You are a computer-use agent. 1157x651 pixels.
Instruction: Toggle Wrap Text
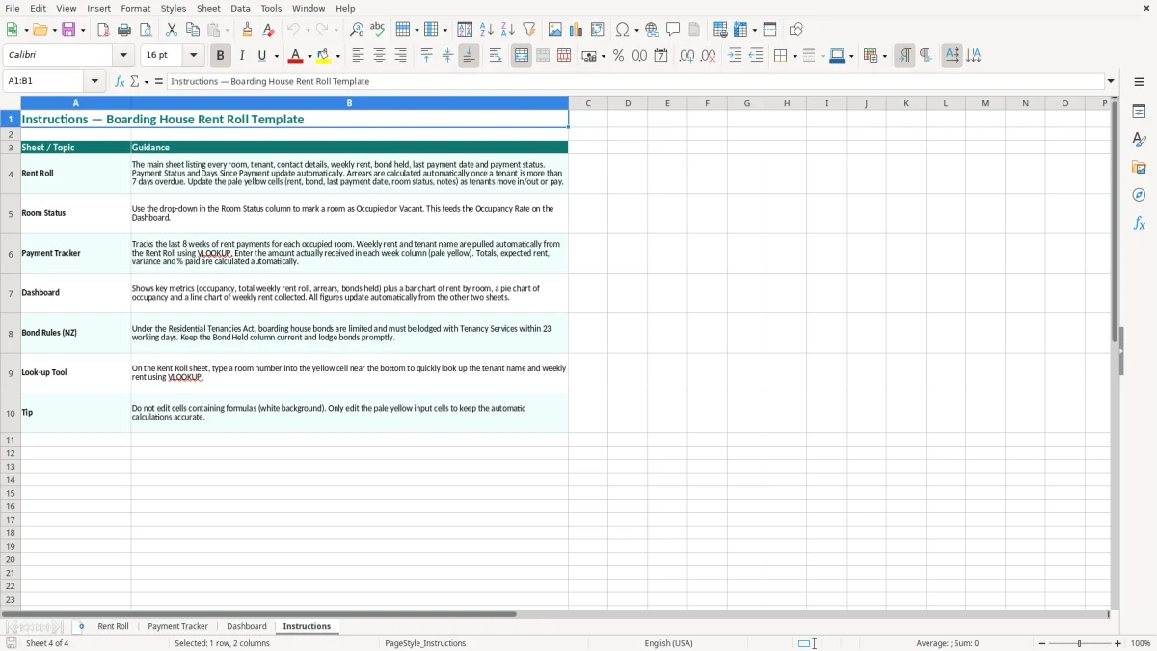(x=495, y=56)
